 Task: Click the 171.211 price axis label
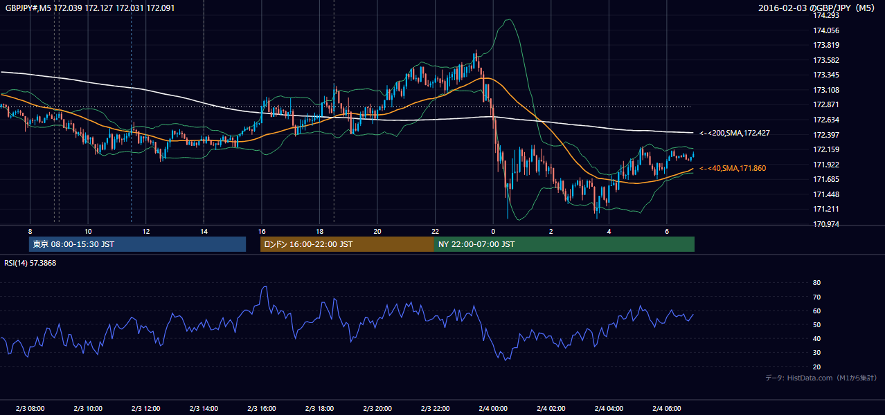pos(827,209)
